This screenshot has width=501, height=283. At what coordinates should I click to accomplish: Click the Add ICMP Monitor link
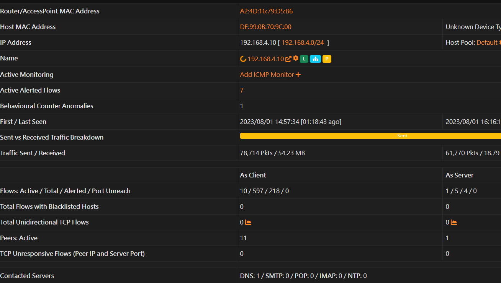[267, 75]
